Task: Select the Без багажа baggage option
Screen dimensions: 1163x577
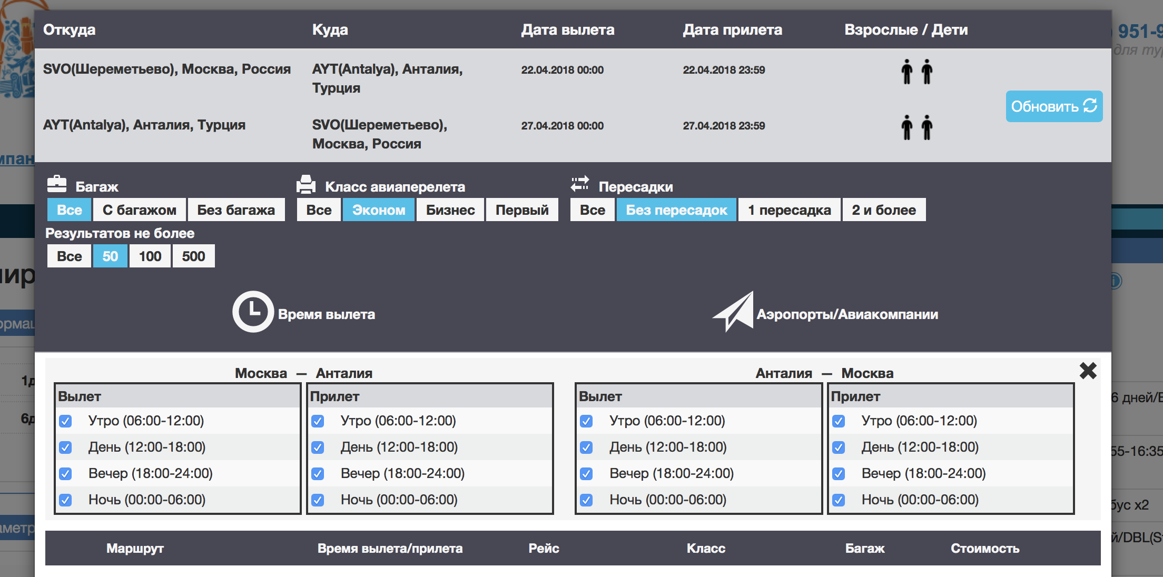Action: pos(236,210)
